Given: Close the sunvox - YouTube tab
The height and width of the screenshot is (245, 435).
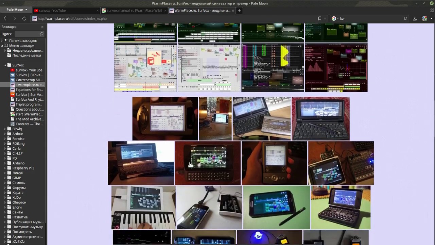Looking at the screenshot, I should [x=98, y=11].
